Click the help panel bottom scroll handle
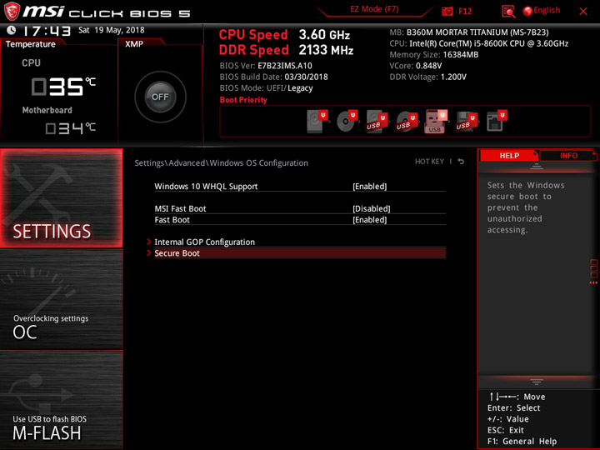 pos(537,382)
